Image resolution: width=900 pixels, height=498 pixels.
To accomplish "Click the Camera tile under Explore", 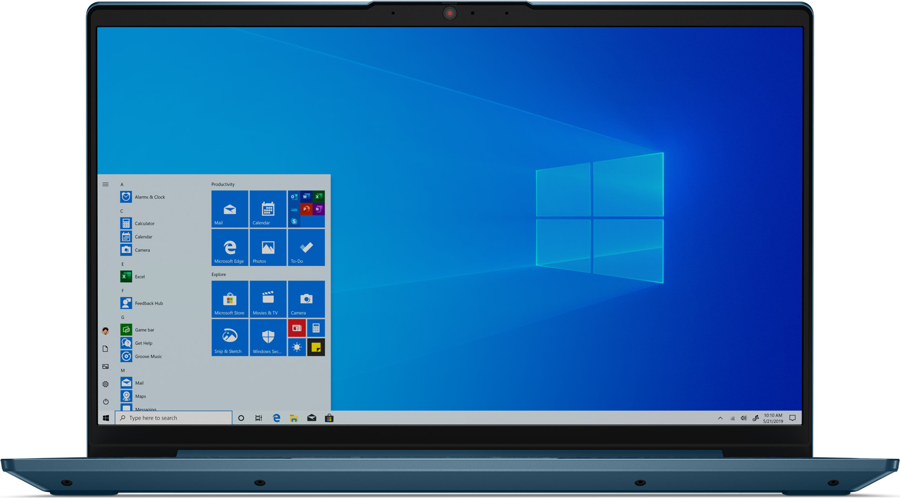I will click(306, 299).
